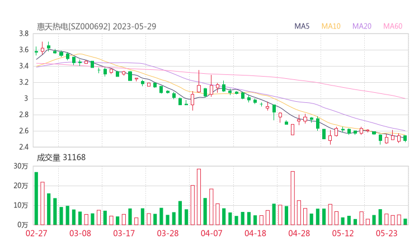Click the 3.8 price axis label

coord(23,34)
